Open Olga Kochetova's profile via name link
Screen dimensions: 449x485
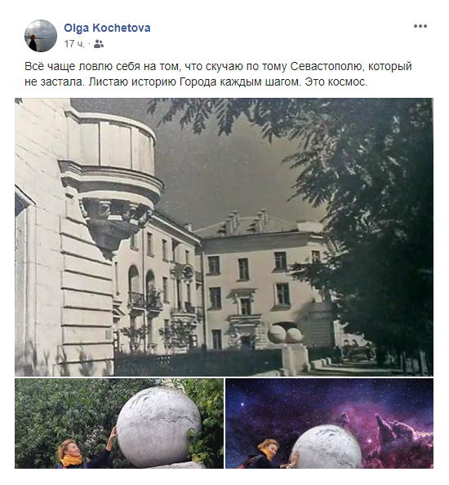(x=107, y=28)
